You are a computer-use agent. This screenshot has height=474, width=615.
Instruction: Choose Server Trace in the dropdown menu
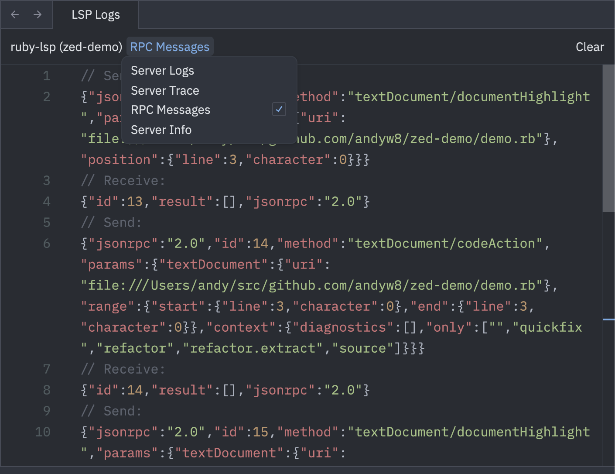click(165, 90)
